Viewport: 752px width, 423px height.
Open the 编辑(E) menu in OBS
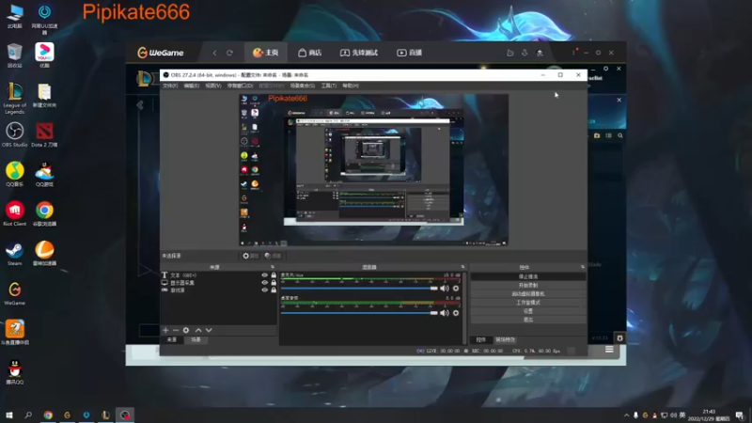pos(191,86)
